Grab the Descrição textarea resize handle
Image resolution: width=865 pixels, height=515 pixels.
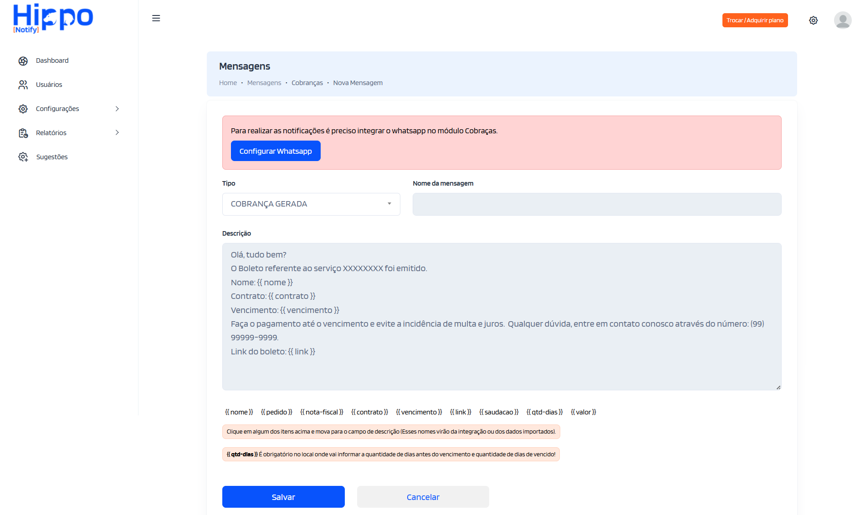coord(778,387)
